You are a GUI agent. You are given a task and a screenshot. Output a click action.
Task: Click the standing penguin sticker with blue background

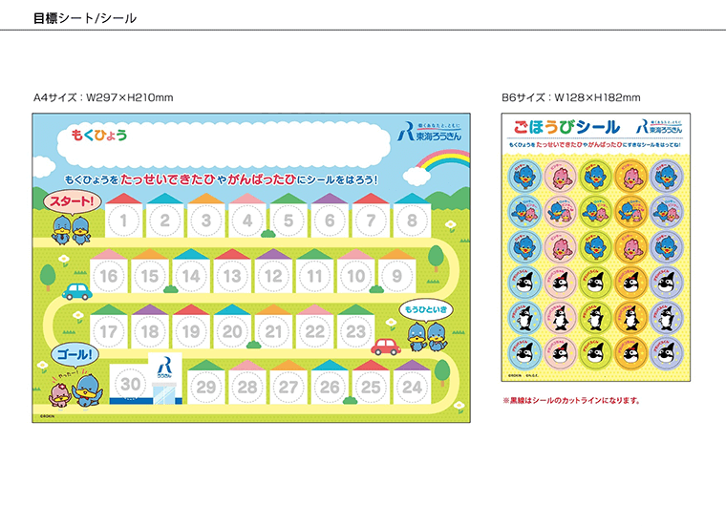click(524, 318)
